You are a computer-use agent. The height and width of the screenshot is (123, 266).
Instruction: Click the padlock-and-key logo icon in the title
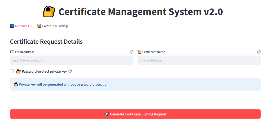pyautogui.click(x=49, y=12)
